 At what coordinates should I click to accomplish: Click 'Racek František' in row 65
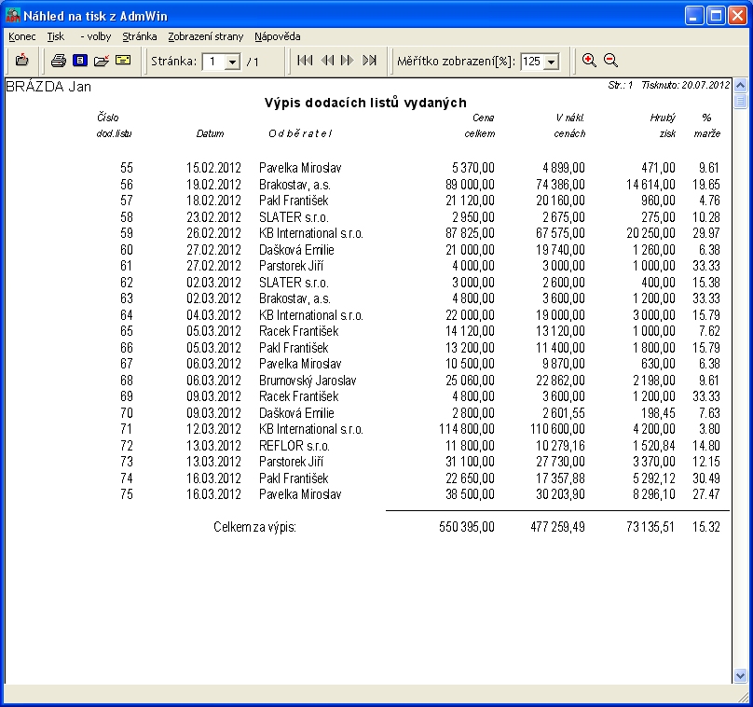coord(299,331)
